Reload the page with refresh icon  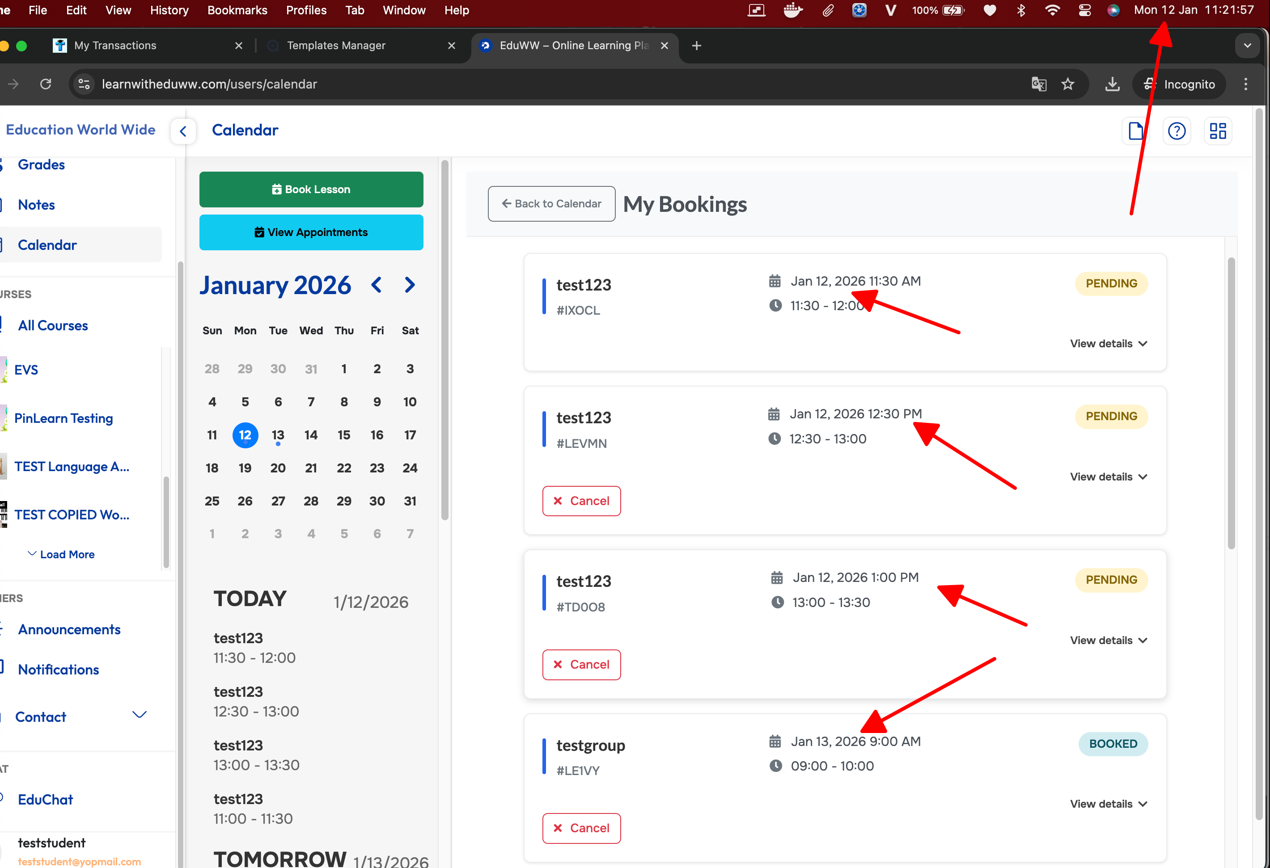click(x=46, y=84)
